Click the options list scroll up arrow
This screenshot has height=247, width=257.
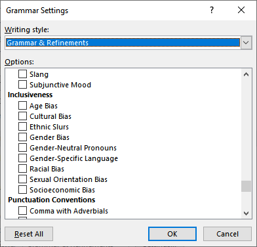pyautogui.click(x=246, y=74)
